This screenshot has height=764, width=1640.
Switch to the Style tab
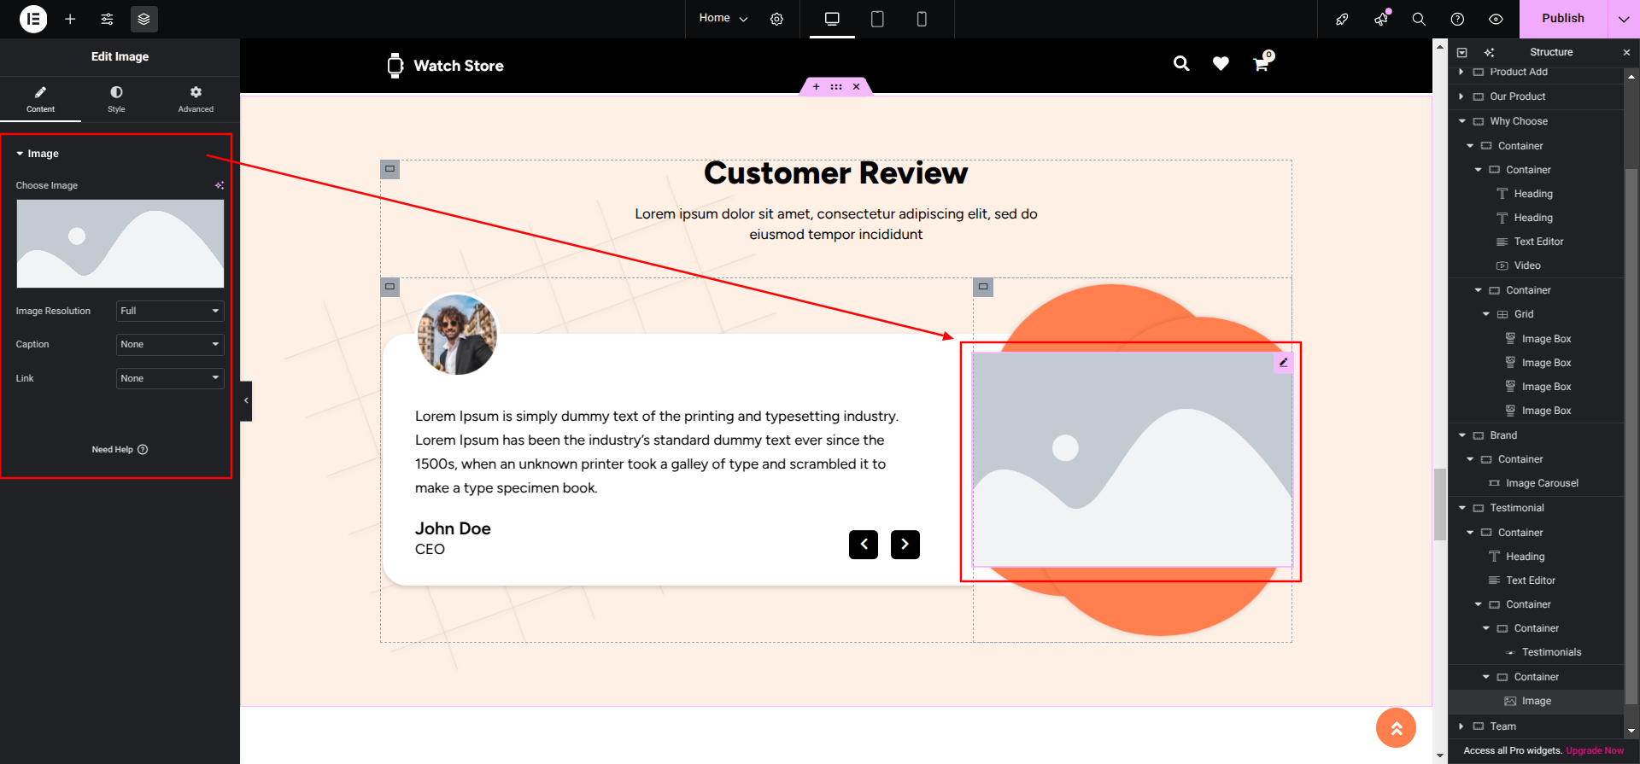tap(116, 99)
